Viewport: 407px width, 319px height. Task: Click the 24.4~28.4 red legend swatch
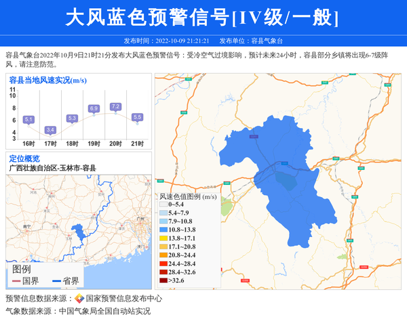pos(163,263)
